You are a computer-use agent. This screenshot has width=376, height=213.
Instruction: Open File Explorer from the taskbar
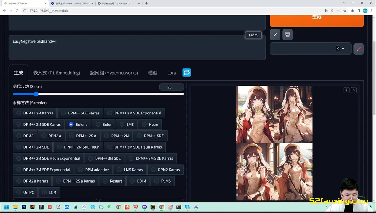pyautogui.click(x=15, y=207)
